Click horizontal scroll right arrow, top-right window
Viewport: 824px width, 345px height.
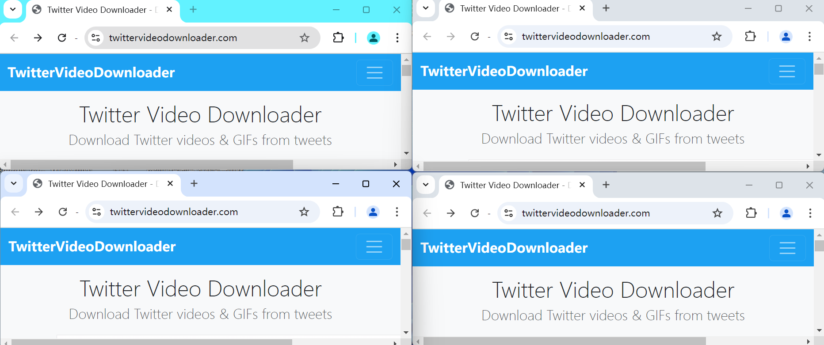click(x=808, y=166)
